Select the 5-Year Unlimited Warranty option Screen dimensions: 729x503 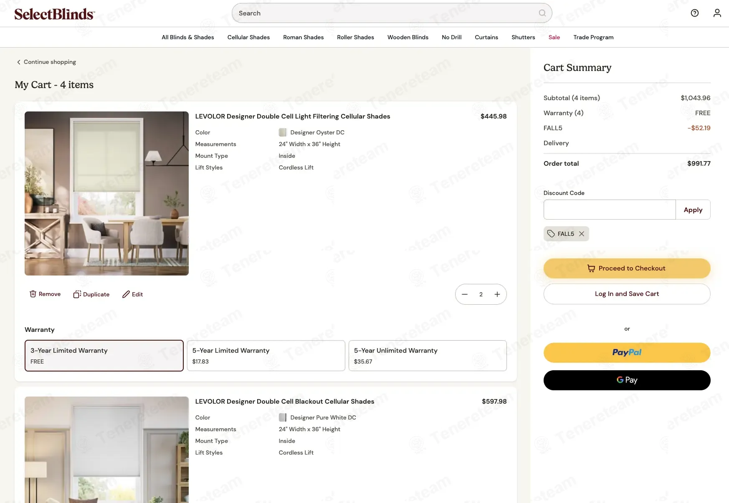[x=428, y=356]
